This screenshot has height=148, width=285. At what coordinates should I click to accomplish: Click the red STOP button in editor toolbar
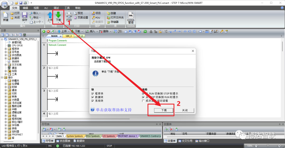pyautogui.click(x=48, y=31)
